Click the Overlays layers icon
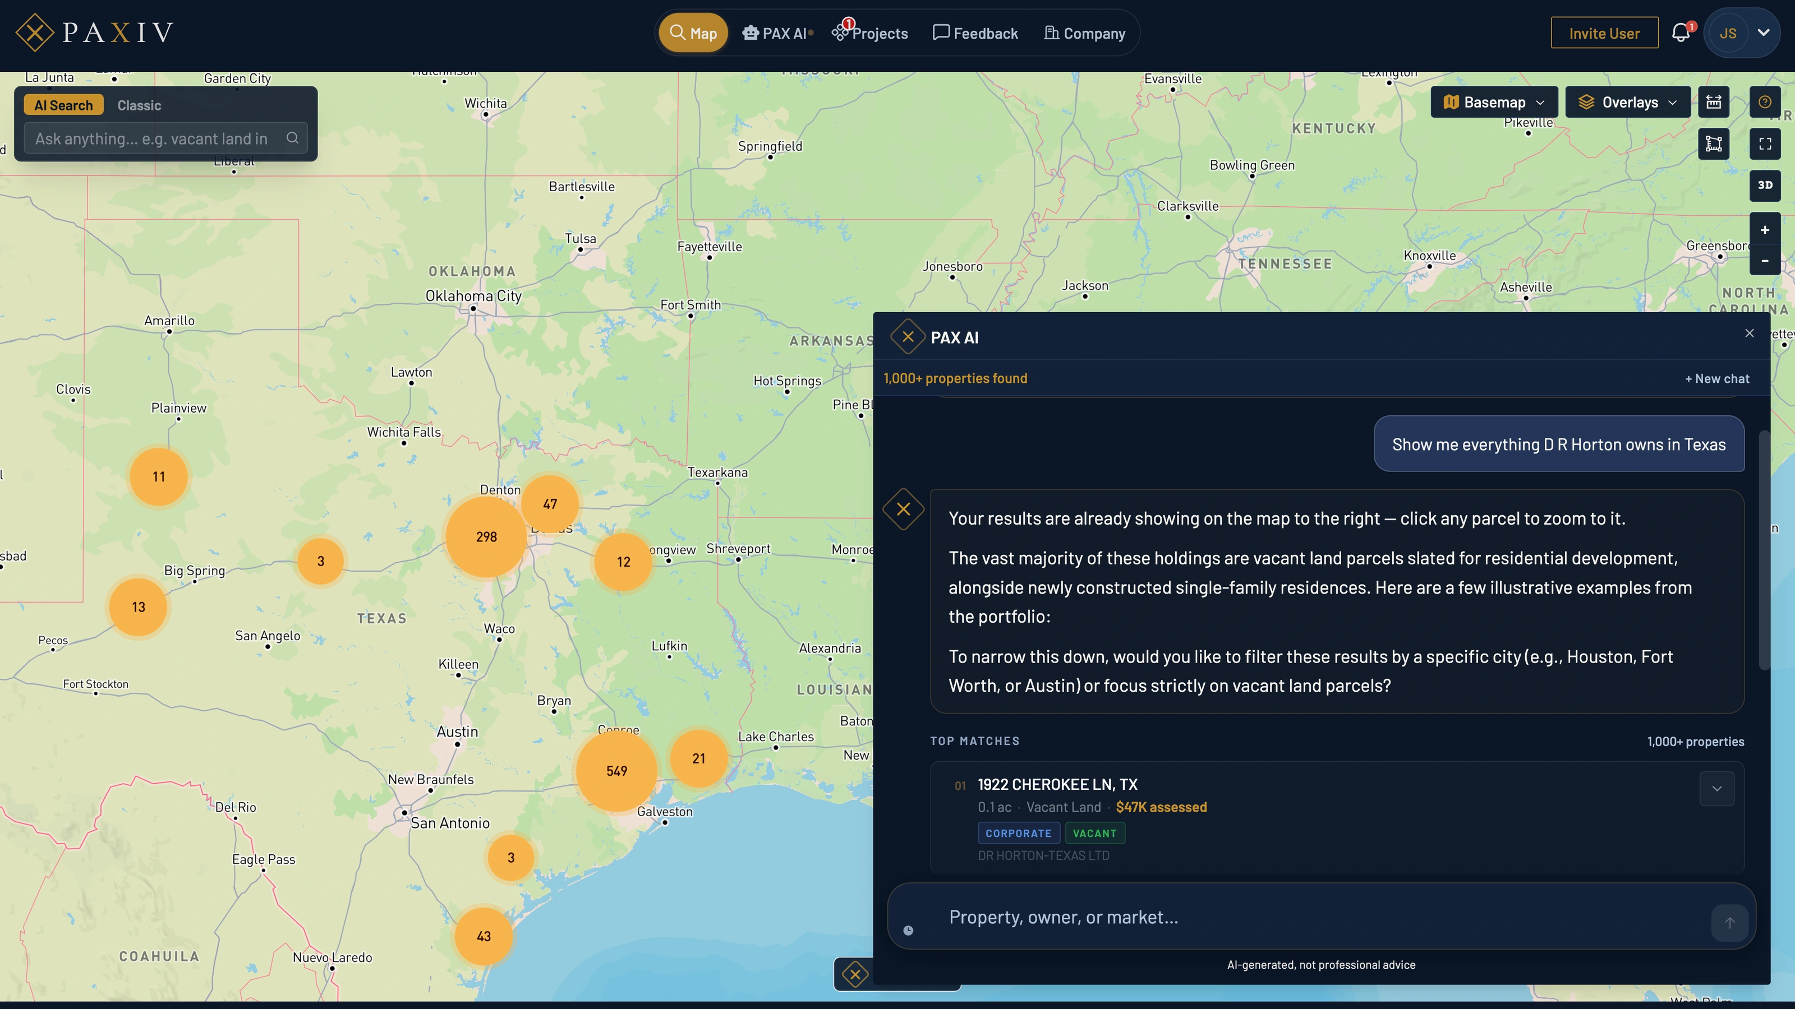Image resolution: width=1795 pixels, height=1009 pixels. [1586, 103]
